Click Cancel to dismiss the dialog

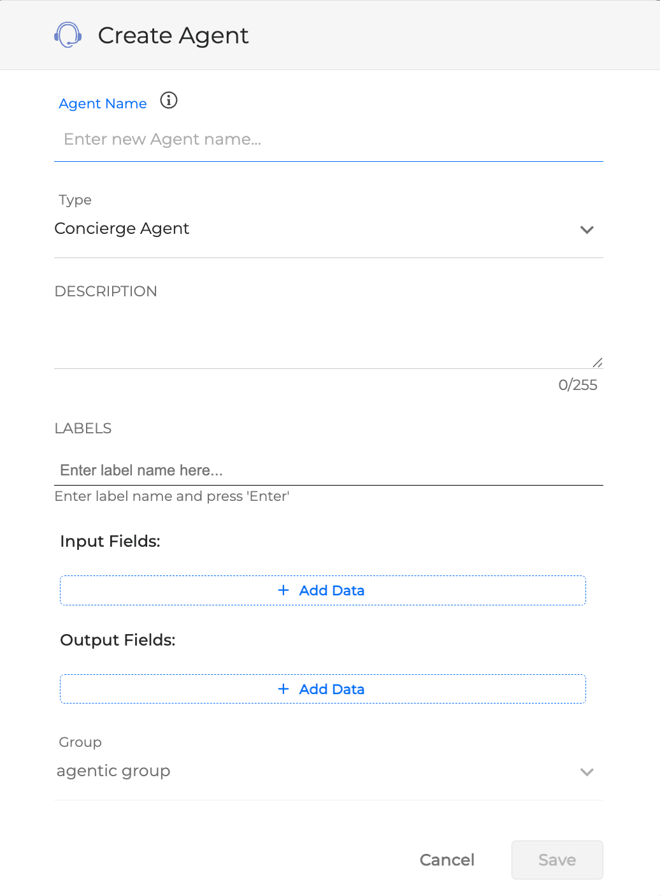[447, 860]
